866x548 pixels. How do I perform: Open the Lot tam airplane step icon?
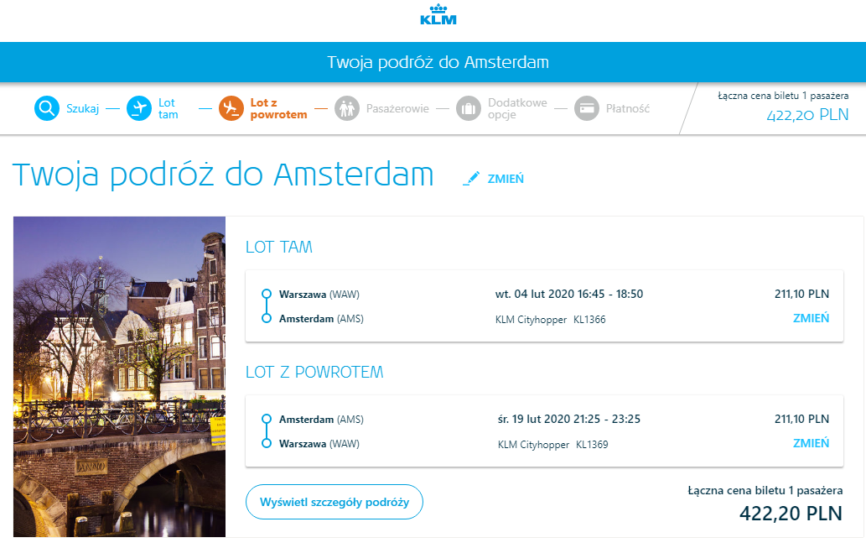tap(139, 108)
